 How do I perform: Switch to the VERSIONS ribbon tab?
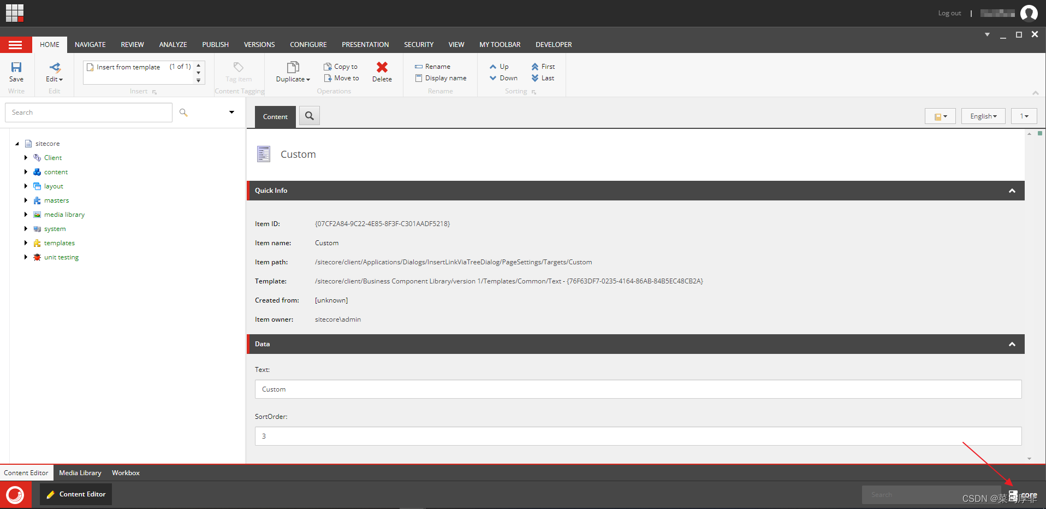259,45
